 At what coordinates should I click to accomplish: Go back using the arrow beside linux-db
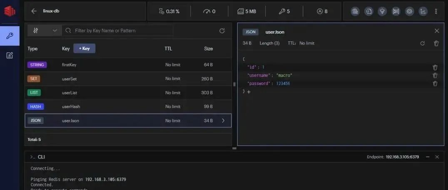point(34,11)
